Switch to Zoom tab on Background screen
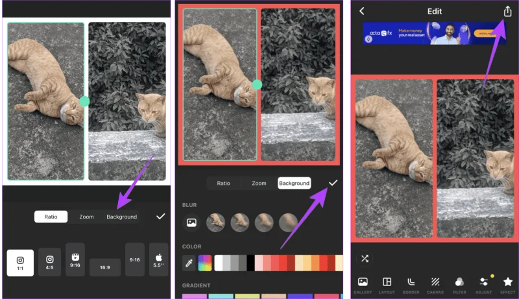 259,183
